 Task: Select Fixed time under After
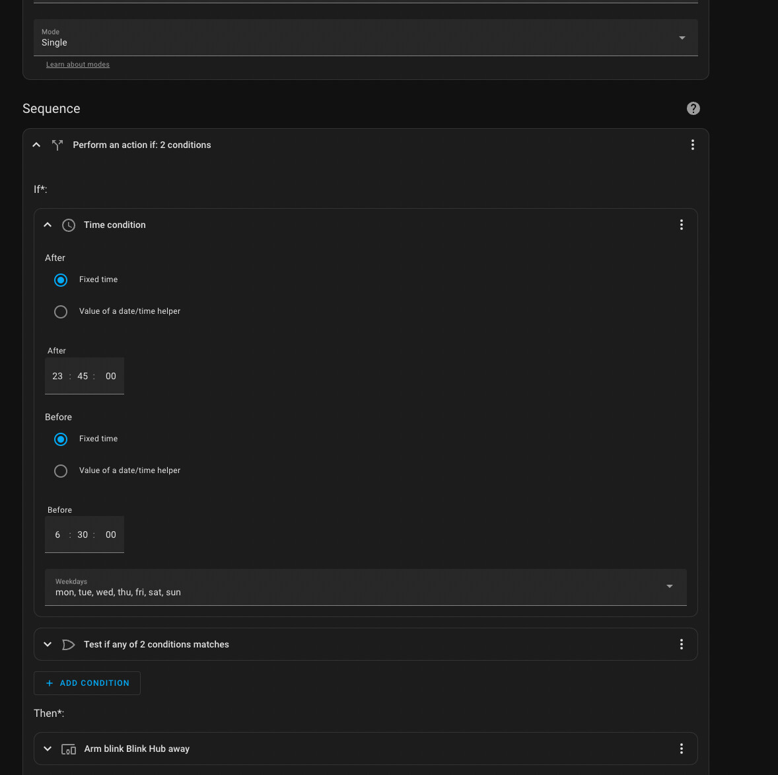click(61, 279)
